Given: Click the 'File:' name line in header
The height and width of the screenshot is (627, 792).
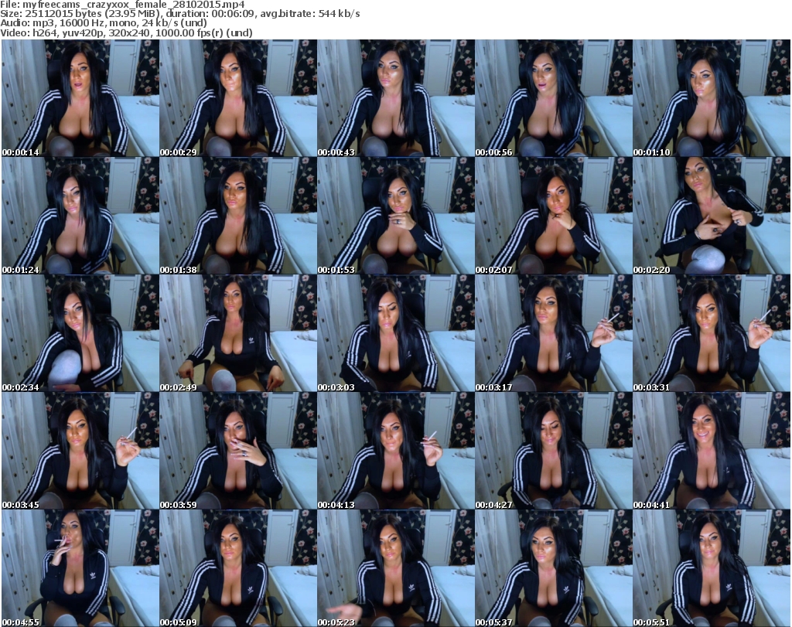Looking at the screenshot, I should (x=123, y=5).
